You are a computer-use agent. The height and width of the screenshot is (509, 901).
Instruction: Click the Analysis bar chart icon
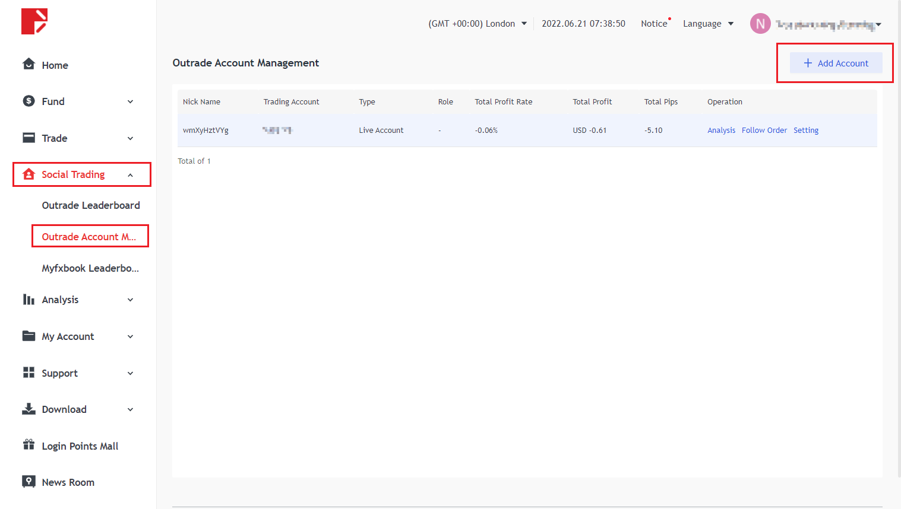click(29, 300)
